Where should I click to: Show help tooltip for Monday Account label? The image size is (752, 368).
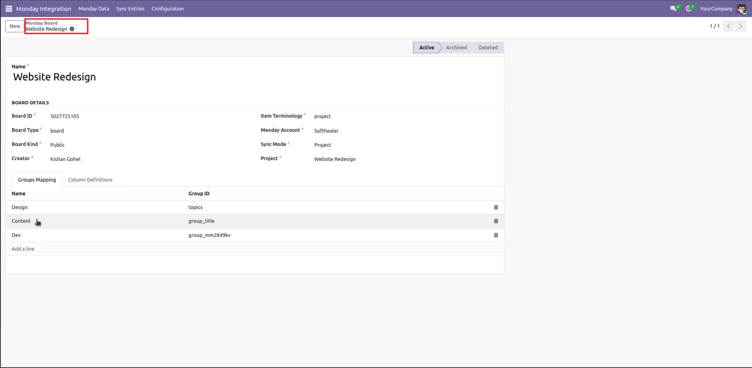tap(302, 128)
